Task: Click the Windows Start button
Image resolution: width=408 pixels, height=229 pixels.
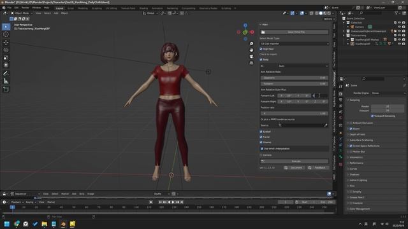Action: pos(7,224)
